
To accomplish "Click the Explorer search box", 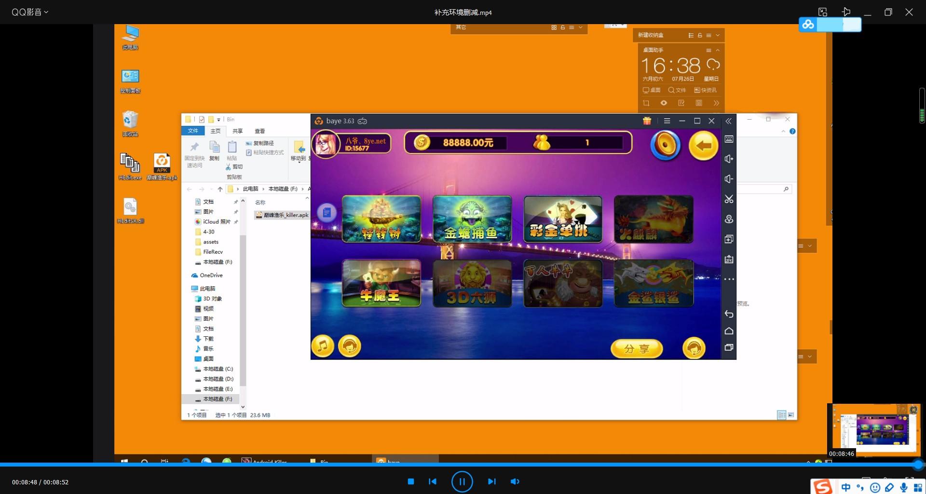I will (x=764, y=189).
